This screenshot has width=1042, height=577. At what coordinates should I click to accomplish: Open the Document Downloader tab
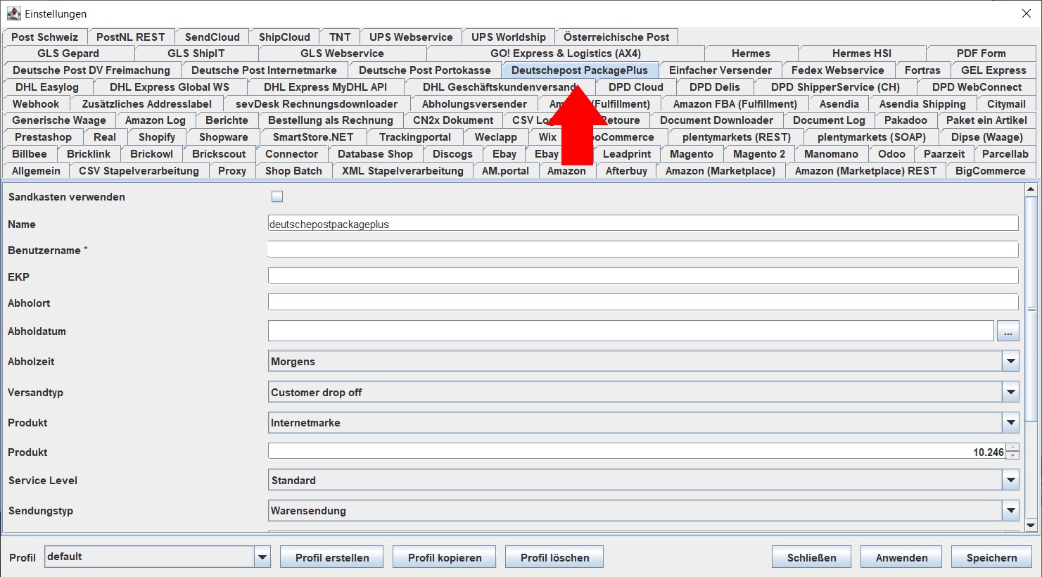pyautogui.click(x=716, y=120)
